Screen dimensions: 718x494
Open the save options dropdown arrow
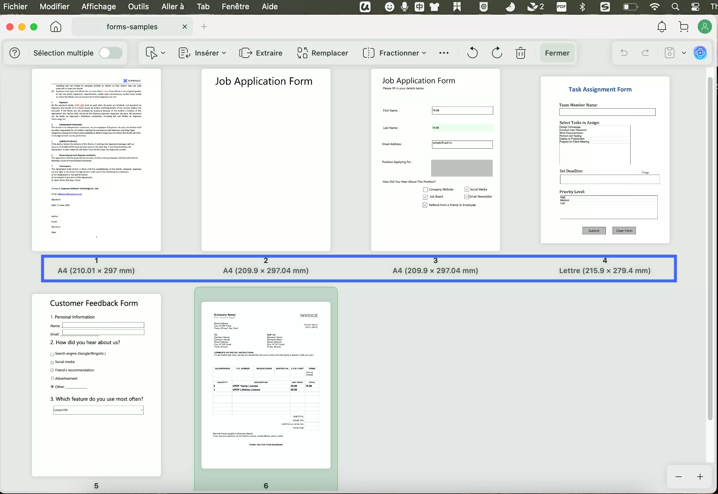[684, 53]
